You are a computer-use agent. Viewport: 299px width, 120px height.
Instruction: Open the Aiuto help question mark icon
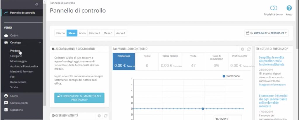click(289, 8)
